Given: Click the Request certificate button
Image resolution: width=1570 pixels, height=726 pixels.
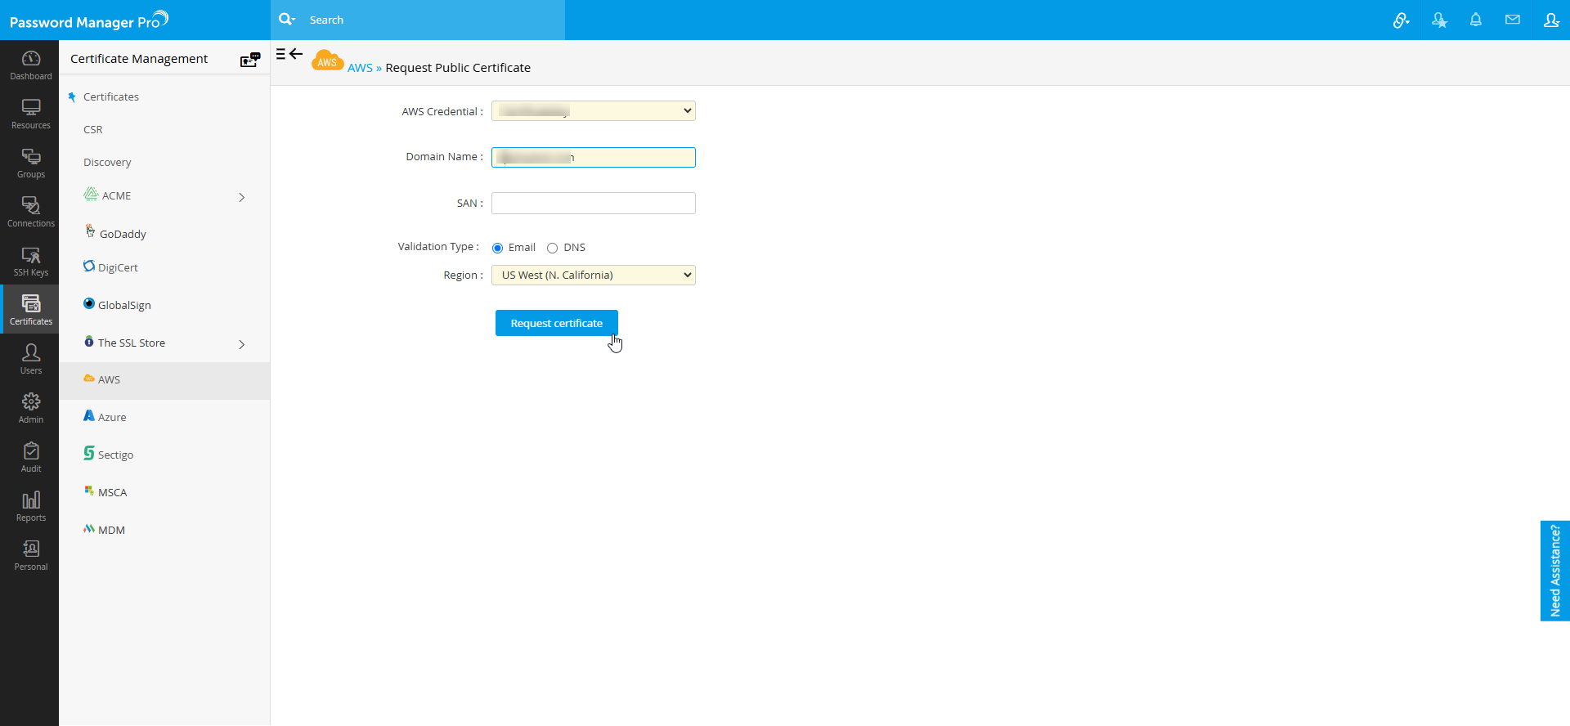Looking at the screenshot, I should pyautogui.click(x=557, y=323).
